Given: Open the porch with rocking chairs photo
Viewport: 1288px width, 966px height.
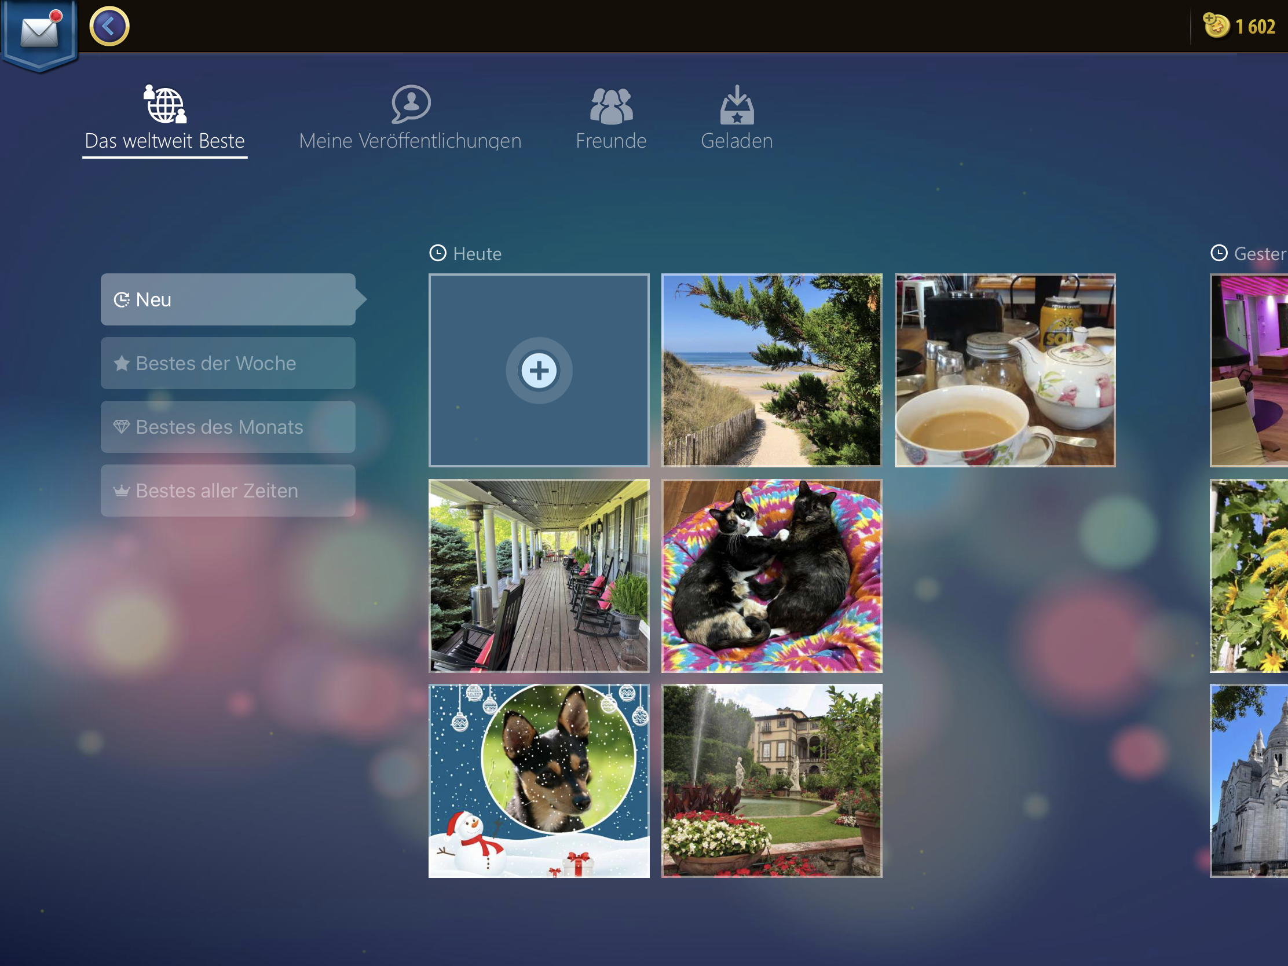Looking at the screenshot, I should click(539, 576).
